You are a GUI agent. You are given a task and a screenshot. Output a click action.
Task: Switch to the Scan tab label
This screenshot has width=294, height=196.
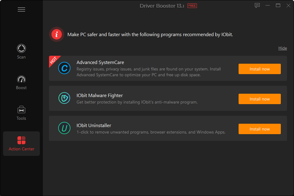pos(21,57)
